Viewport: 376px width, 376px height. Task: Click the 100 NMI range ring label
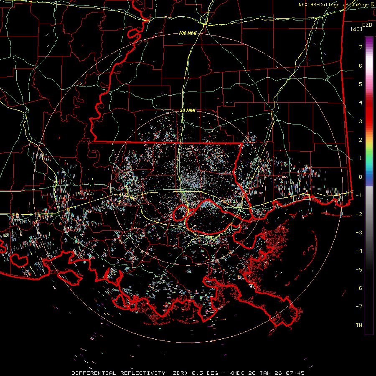coord(188,33)
